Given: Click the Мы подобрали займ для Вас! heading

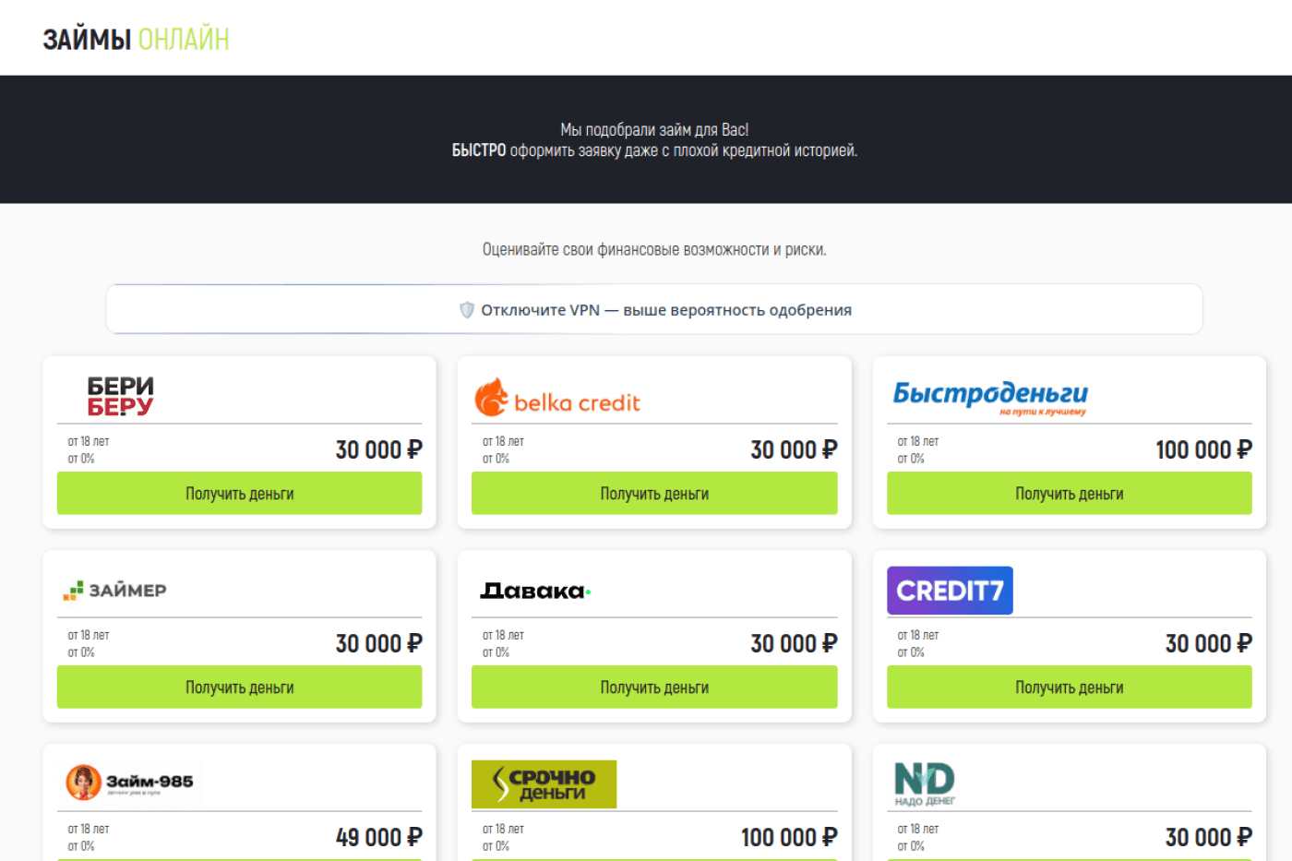Looking at the screenshot, I should [x=654, y=130].
